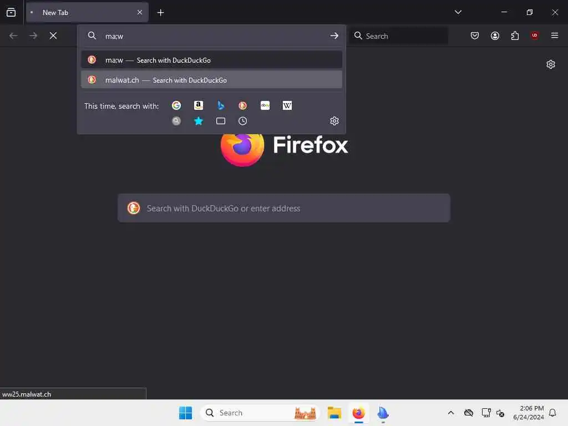Search in Bookmarks via star icon
Image resolution: width=568 pixels, height=426 pixels.
point(199,121)
